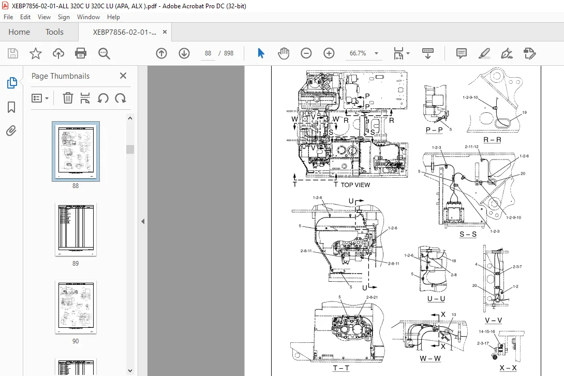Click the W – W section label
The image size is (564, 376).
tap(430, 358)
